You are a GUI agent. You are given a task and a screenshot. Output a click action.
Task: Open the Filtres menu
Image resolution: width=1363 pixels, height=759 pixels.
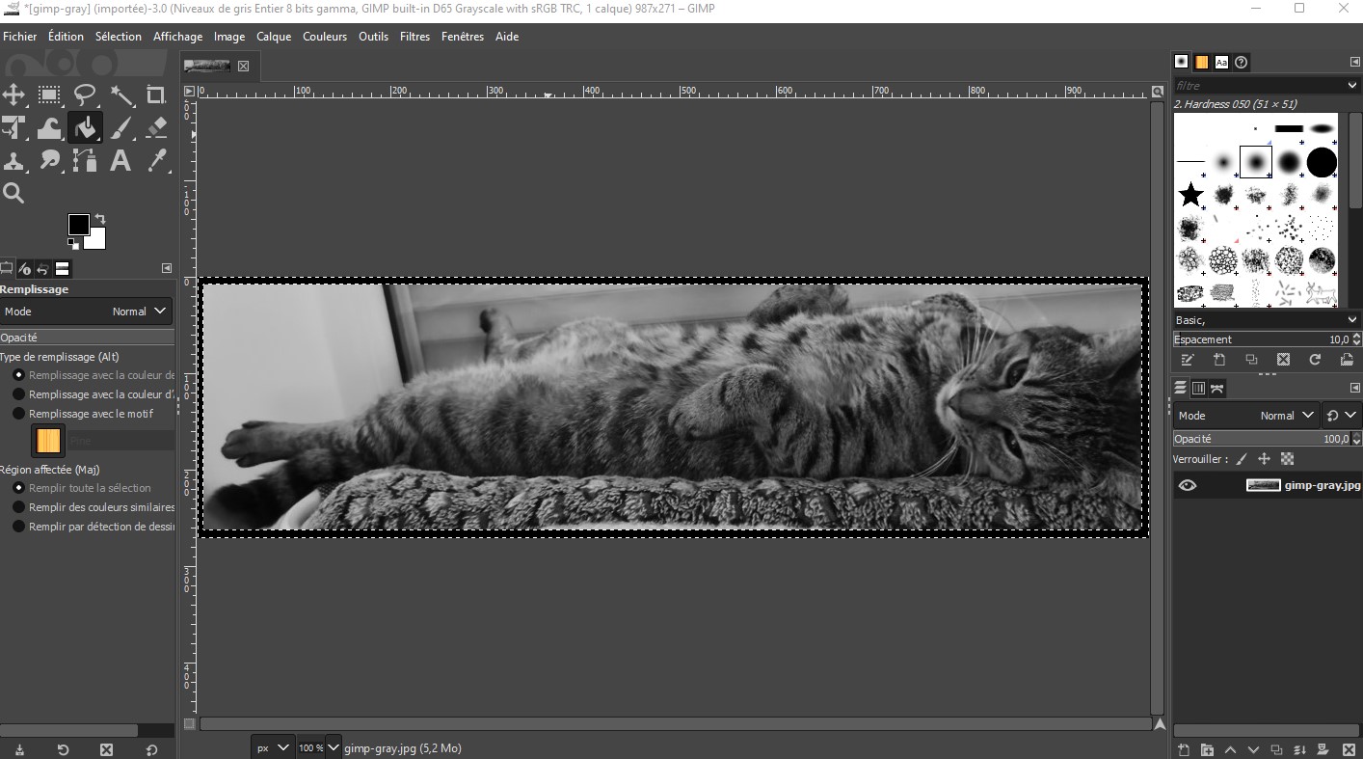pos(414,37)
